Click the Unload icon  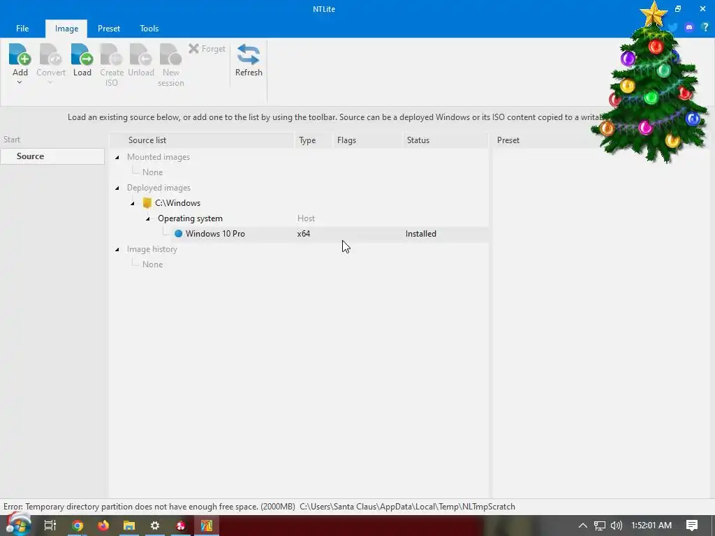[141, 54]
